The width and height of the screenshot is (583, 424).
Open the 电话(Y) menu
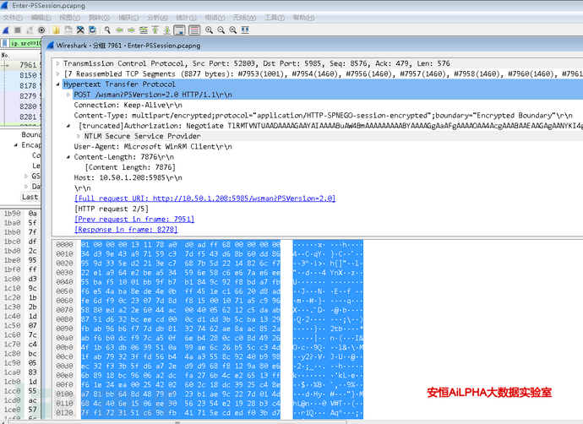point(215,18)
